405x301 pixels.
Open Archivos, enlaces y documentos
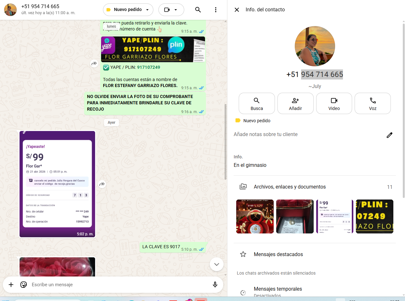point(290,187)
